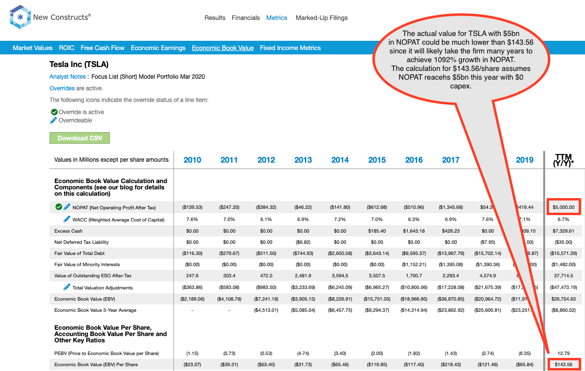Select the 2012 year header
This screenshot has height=371, width=585.
[266, 160]
